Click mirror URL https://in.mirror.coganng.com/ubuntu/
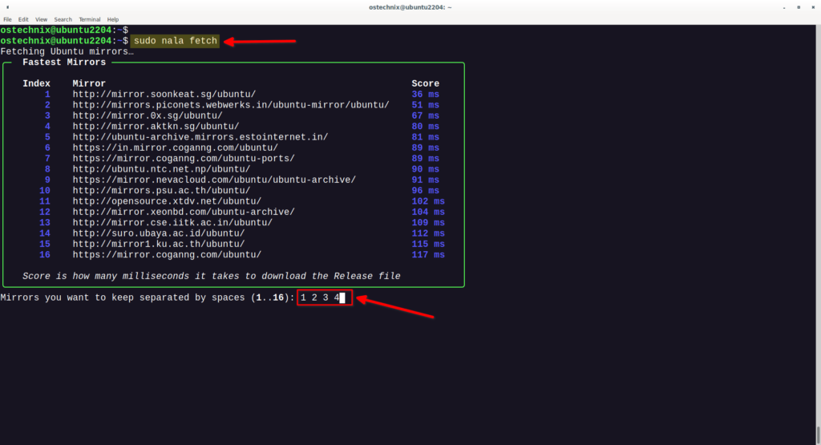This screenshot has height=445, width=821. (176, 148)
